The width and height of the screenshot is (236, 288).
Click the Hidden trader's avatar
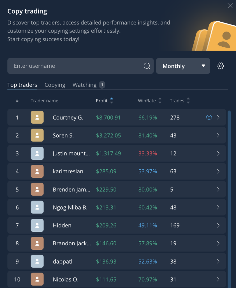[x=37, y=225]
